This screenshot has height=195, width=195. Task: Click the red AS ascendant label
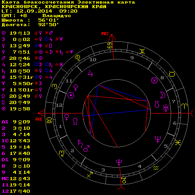39,119
